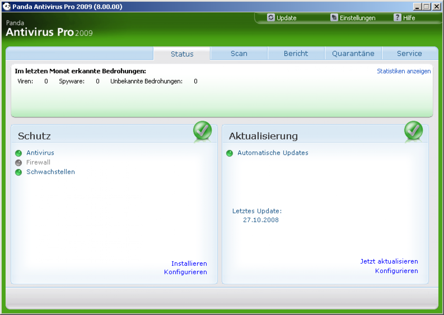Open the Status tab
The width and height of the screenshot is (444, 315).
pos(182,54)
